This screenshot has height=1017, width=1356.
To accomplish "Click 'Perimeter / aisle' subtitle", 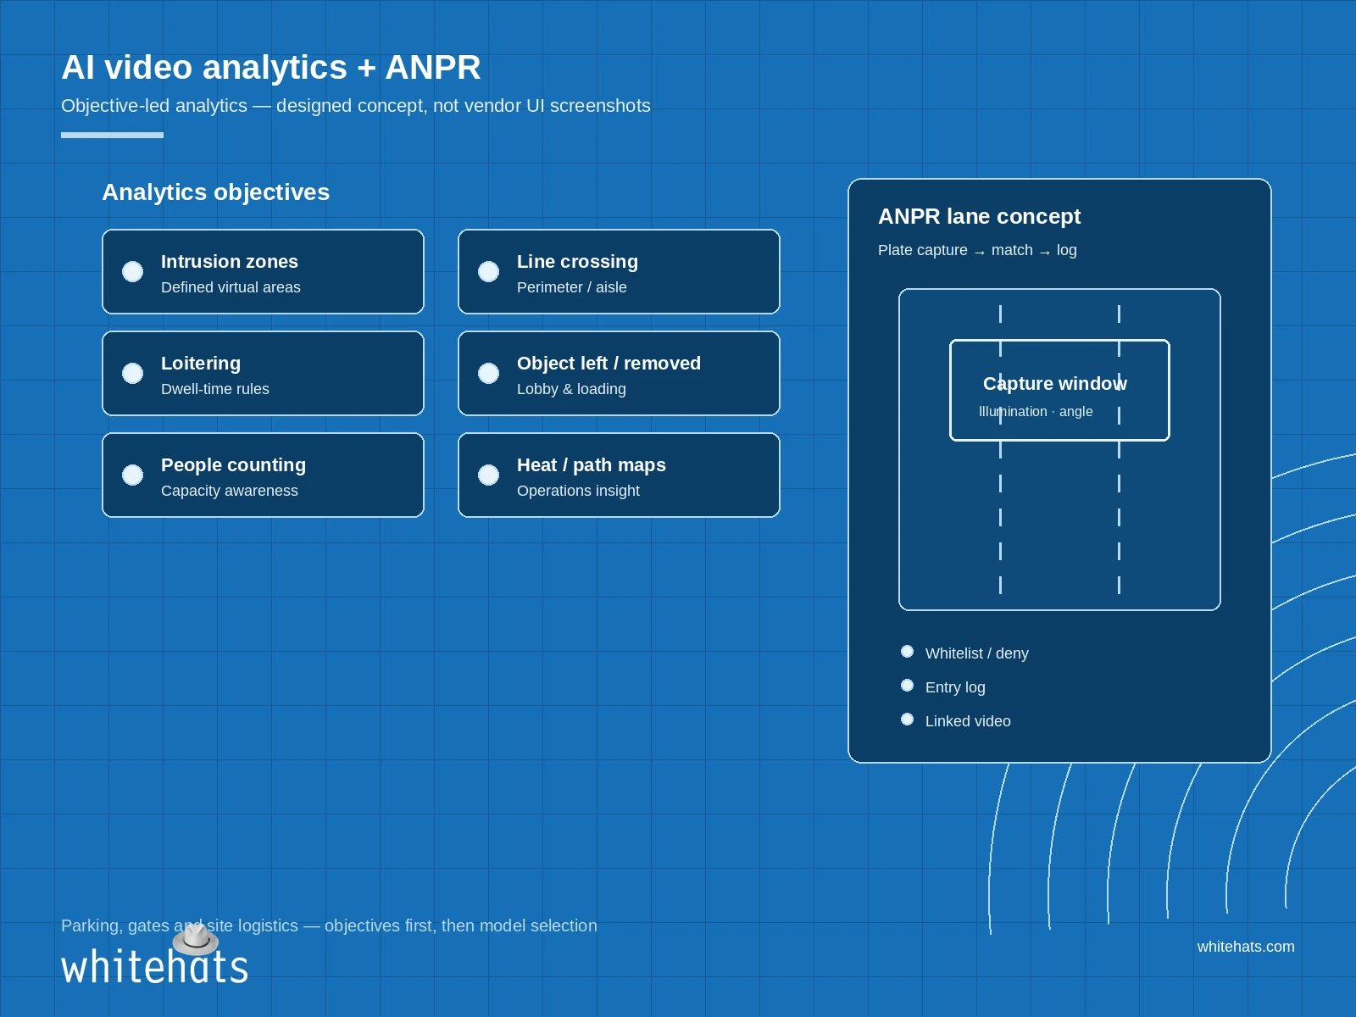I will 572,287.
